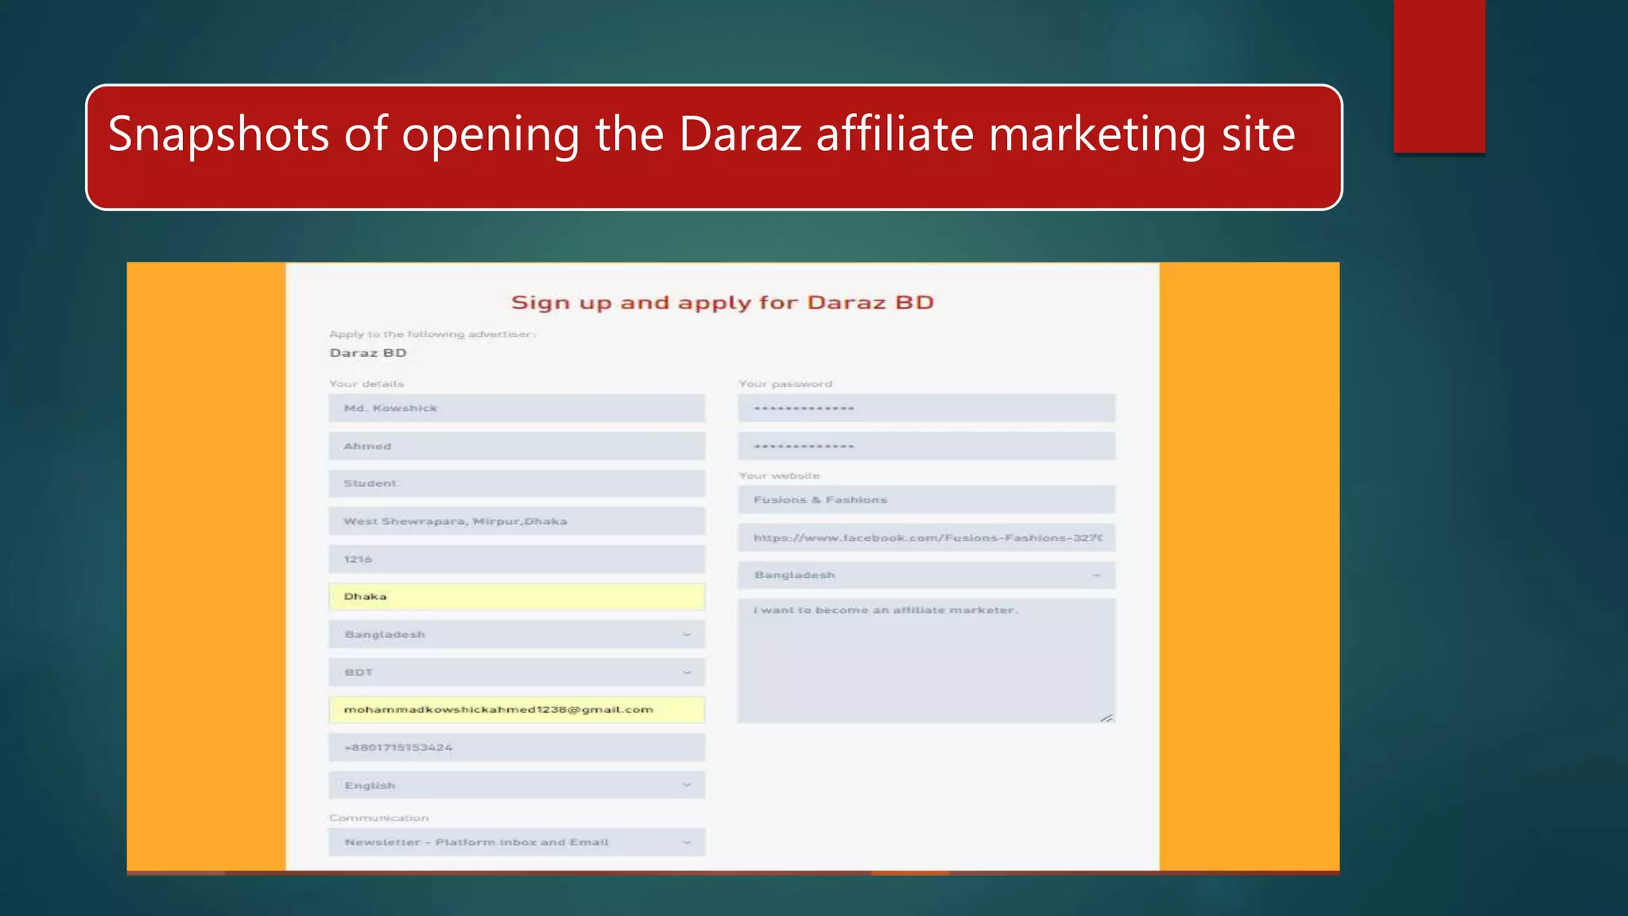
Task: Click the textarea resize handle corner
Action: [x=1107, y=717]
